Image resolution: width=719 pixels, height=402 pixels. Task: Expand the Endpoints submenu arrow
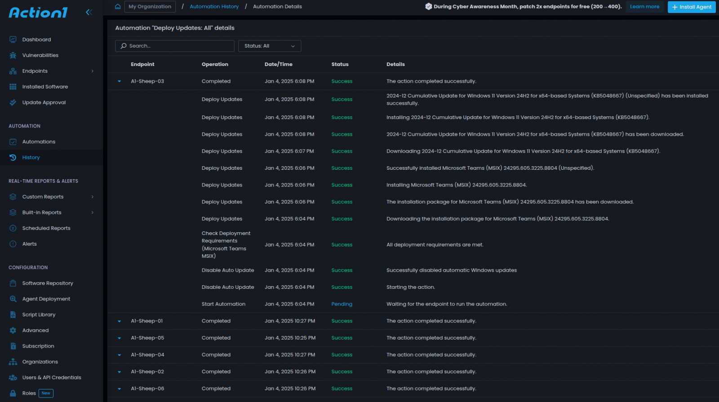[93, 71]
